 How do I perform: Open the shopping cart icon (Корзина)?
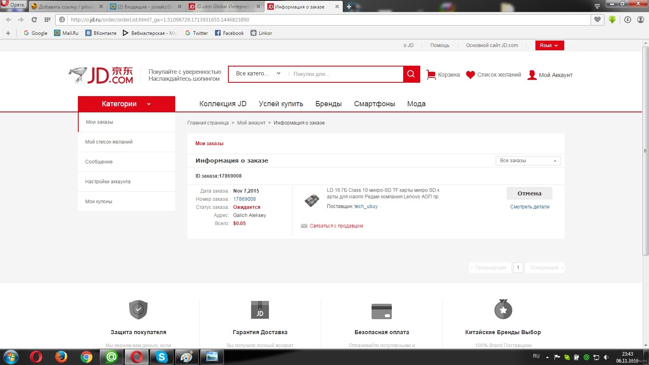pyautogui.click(x=431, y=75)
